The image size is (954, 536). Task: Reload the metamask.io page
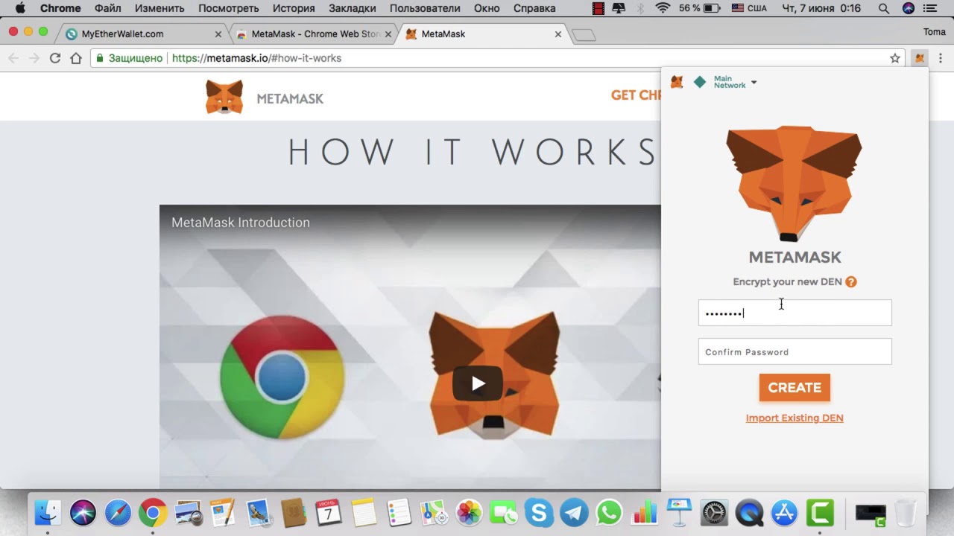pyautogui.click(x=55, y=58)
